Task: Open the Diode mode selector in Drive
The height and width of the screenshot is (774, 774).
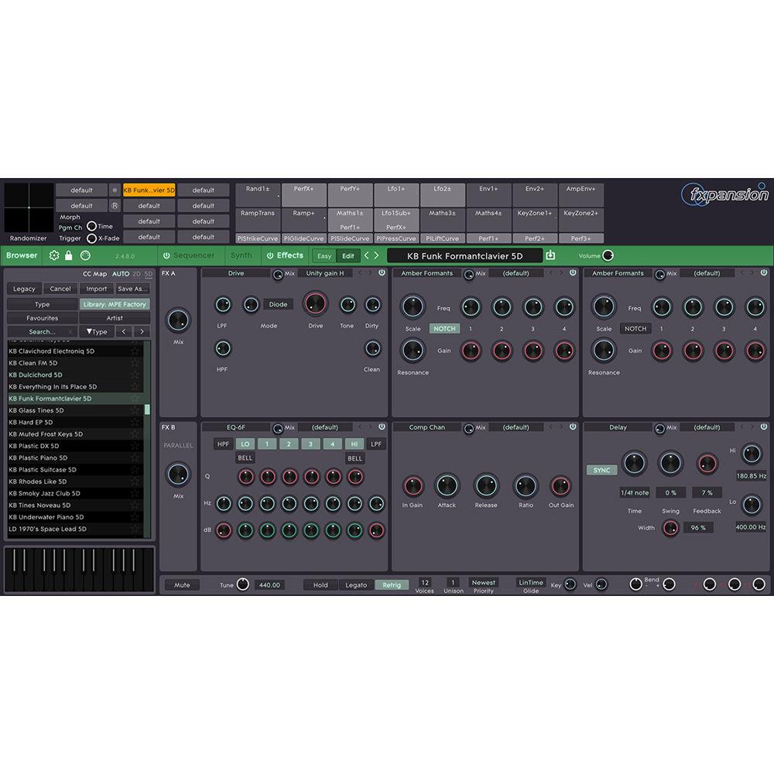Action: click(279, 304)
